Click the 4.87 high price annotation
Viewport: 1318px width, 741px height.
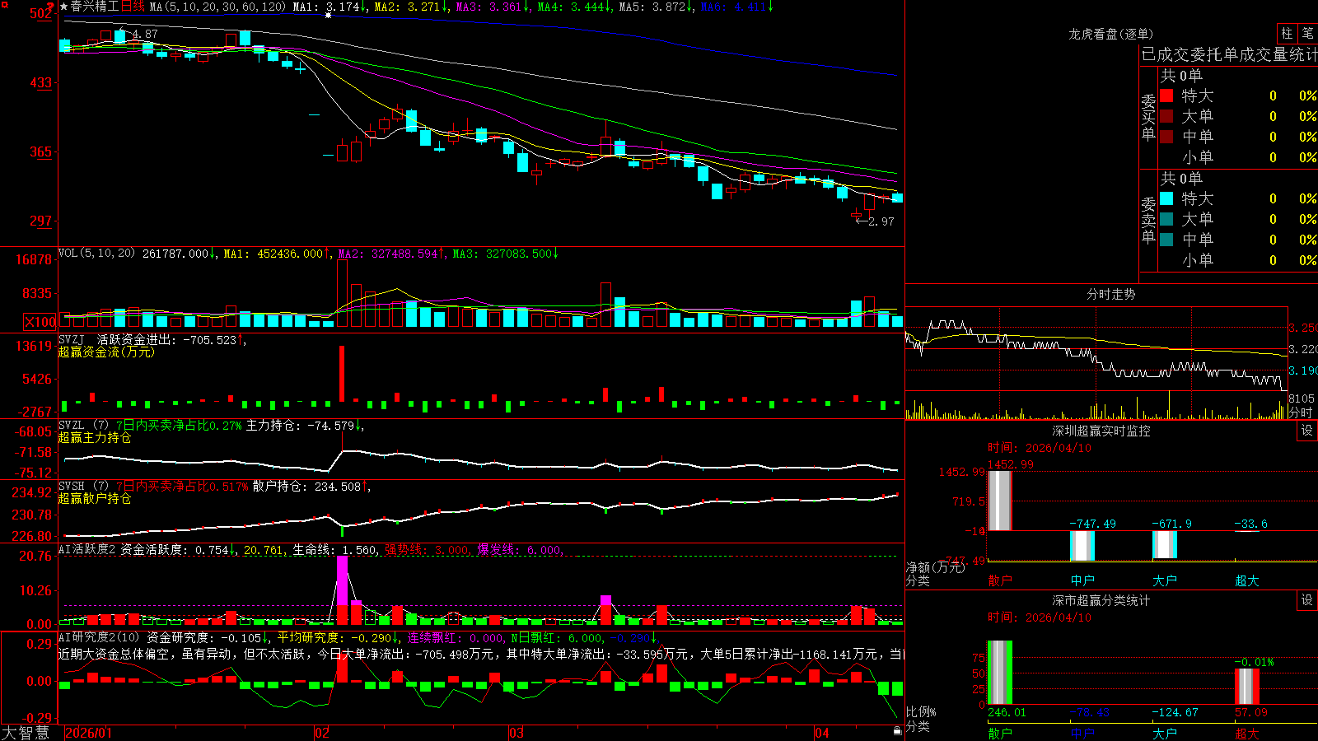[x=144, y=34]
